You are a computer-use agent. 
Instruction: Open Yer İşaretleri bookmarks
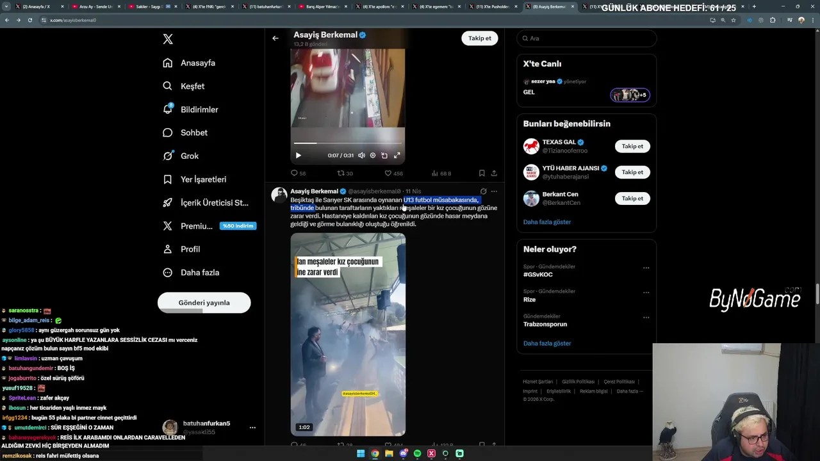pyautogui.click(x=195, y=179)
